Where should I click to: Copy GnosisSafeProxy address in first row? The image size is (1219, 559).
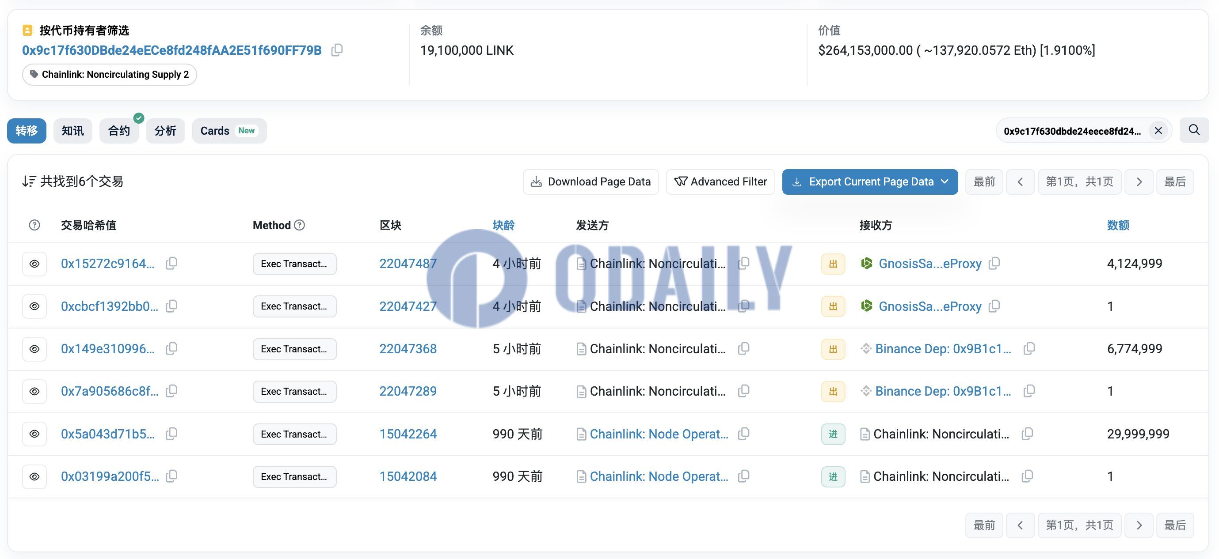point(994,264)
